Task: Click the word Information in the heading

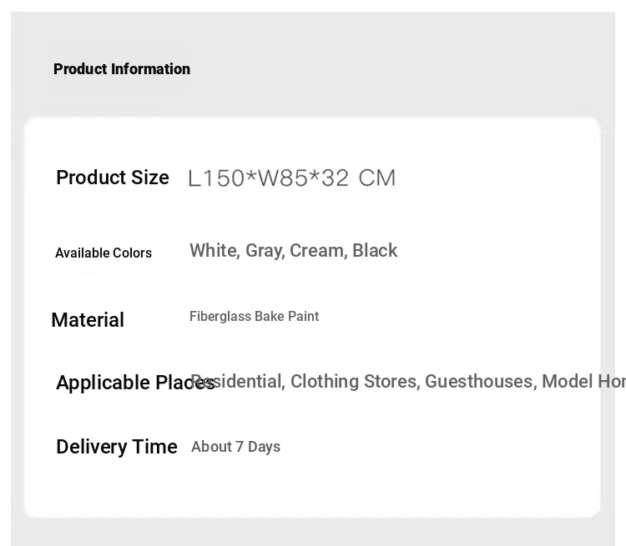Action: click(150, 69)
